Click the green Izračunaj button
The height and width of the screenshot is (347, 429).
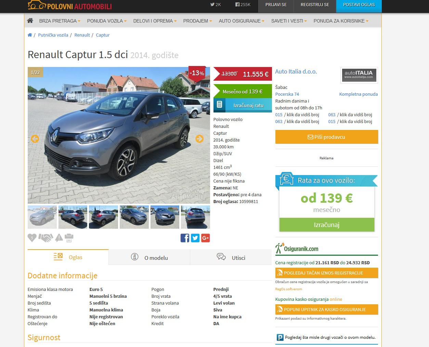point(327,225)
